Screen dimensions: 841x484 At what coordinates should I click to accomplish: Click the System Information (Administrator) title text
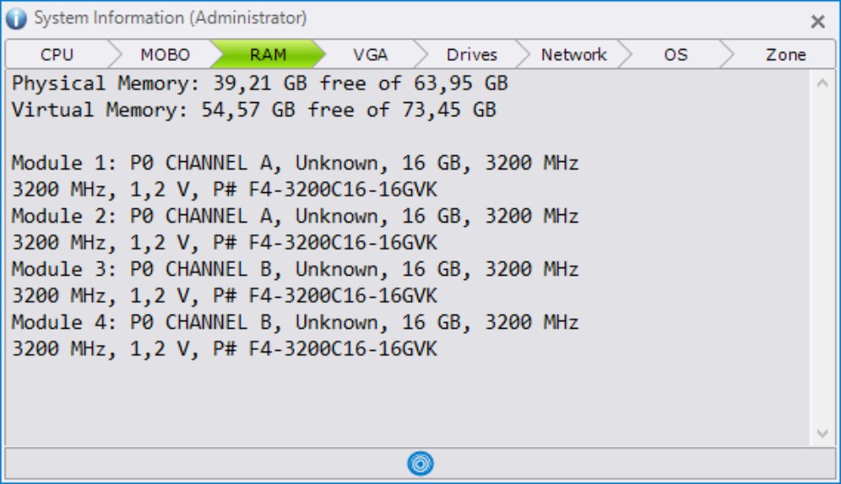(x=171, y=19)
